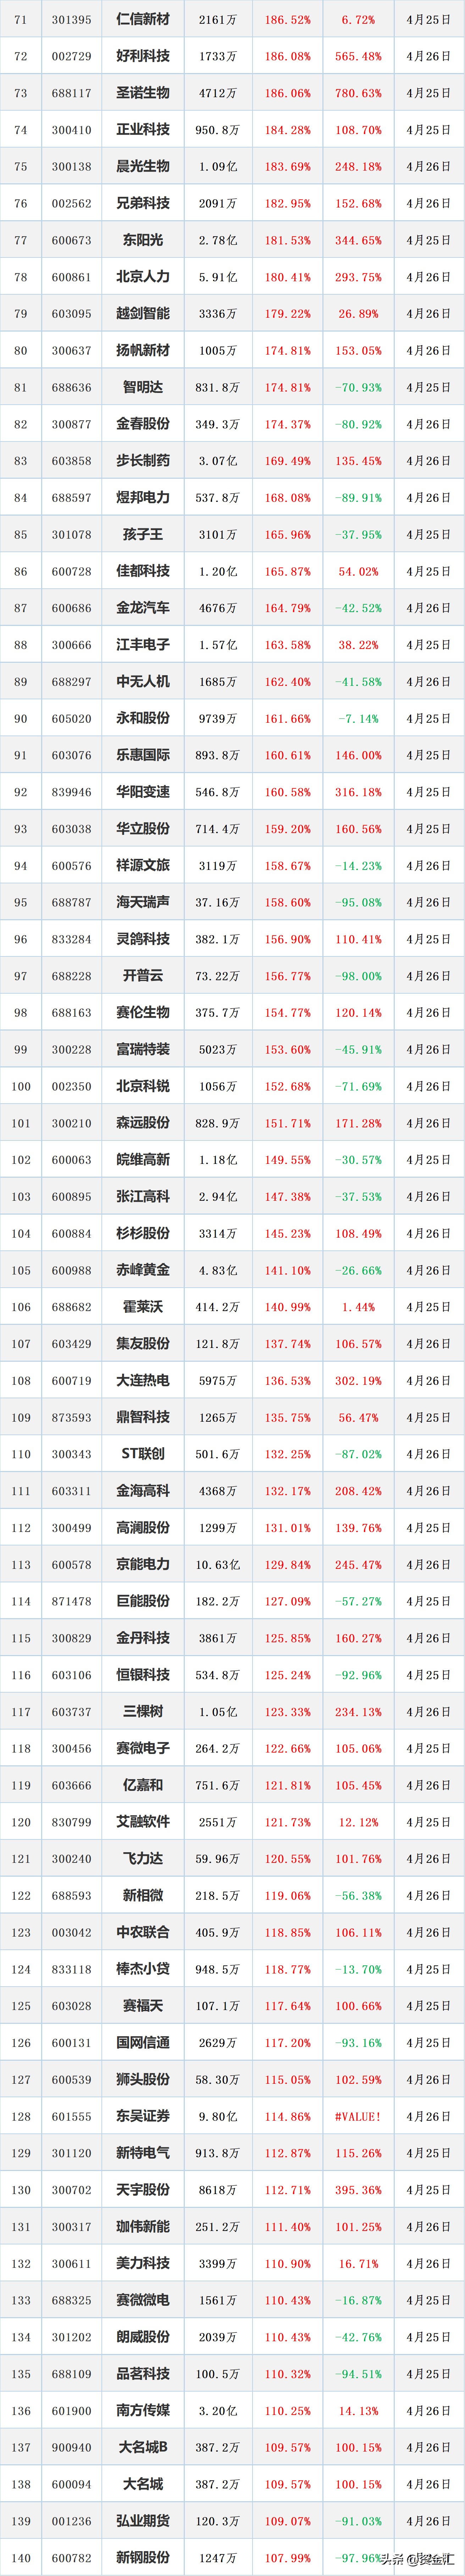The image size is (465, 2576).
Task: Click the 艾融软件 name cell
Action: (143, 1822)
